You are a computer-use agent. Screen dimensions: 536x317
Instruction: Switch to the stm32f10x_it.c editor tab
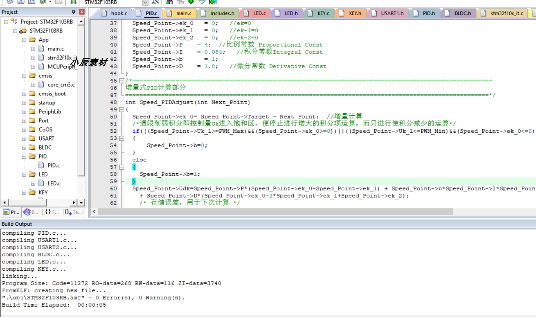503,13
